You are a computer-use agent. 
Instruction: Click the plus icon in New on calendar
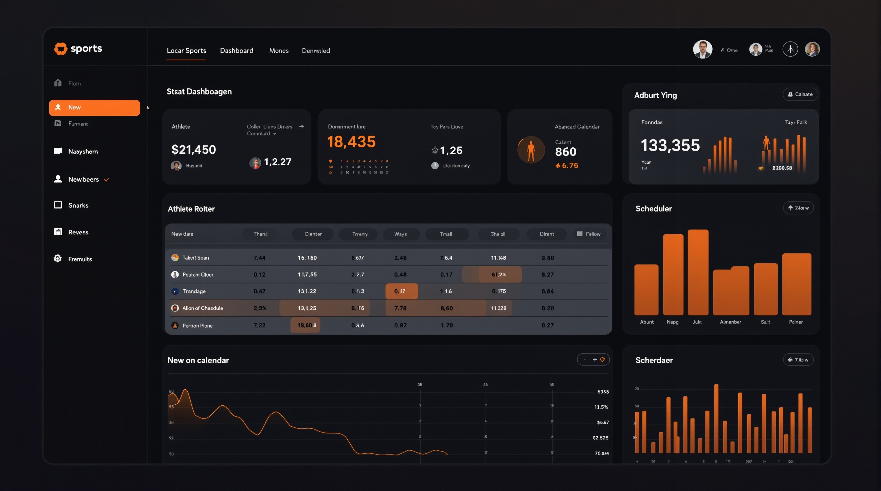[595, 360]
